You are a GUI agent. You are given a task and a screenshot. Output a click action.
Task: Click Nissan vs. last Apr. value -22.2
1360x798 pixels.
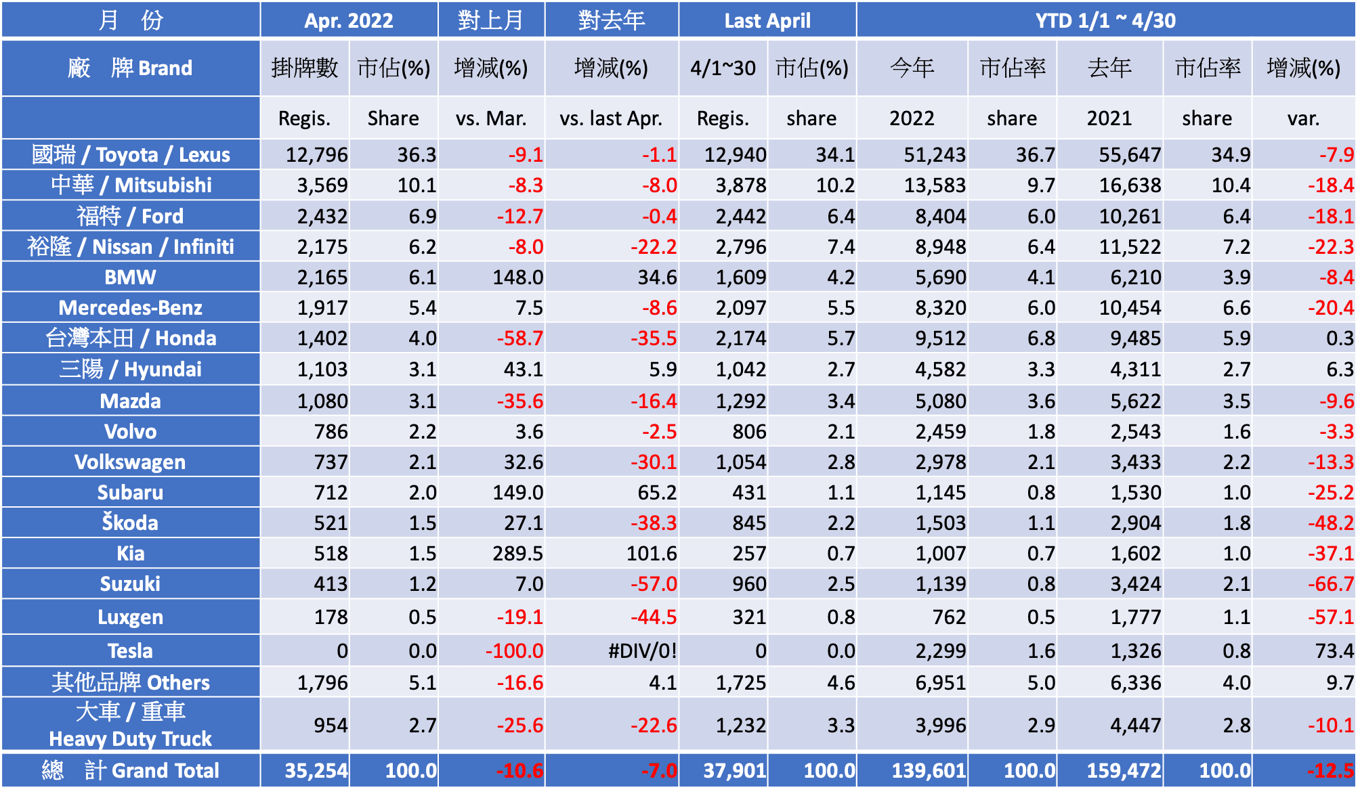click(654, 247)
